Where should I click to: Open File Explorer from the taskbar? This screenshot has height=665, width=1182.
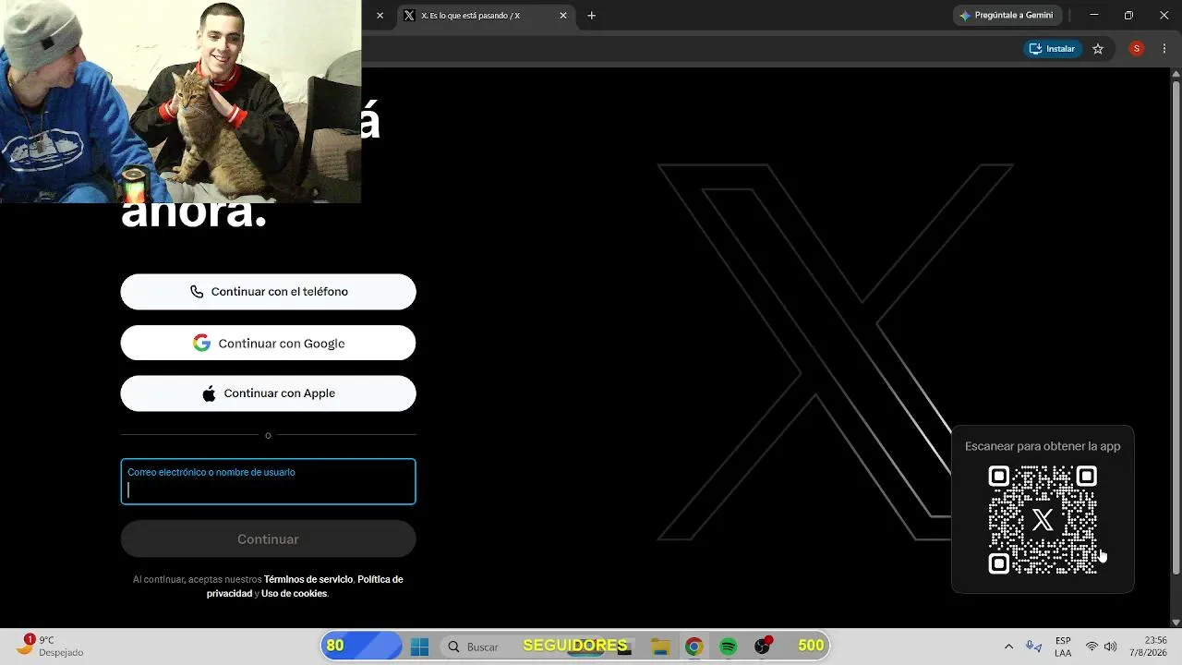[x=659, y=647]
